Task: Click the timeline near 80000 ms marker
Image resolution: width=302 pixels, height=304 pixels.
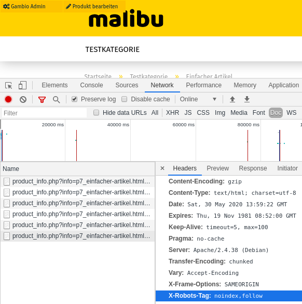Action: tap(249, 125)
